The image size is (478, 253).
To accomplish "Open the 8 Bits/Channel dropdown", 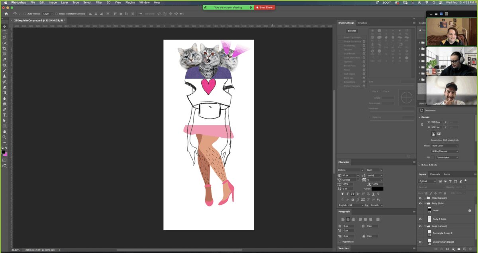I will (445, 152).
